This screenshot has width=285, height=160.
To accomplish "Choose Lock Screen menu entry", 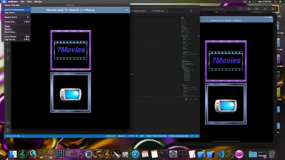I will point(16,36).
